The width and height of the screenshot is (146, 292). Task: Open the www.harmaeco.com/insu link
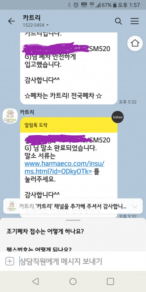tap(64, 168)
